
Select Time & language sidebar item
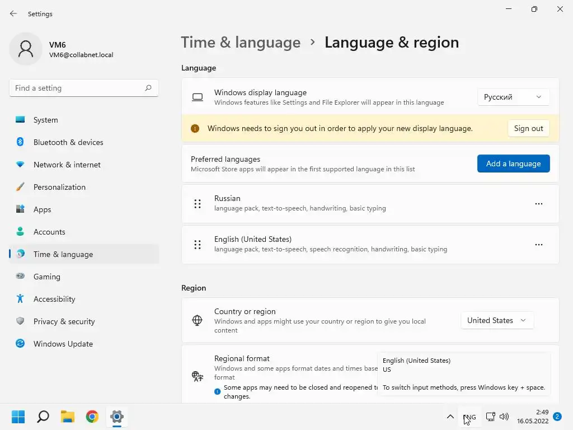[x=84, y=254]
